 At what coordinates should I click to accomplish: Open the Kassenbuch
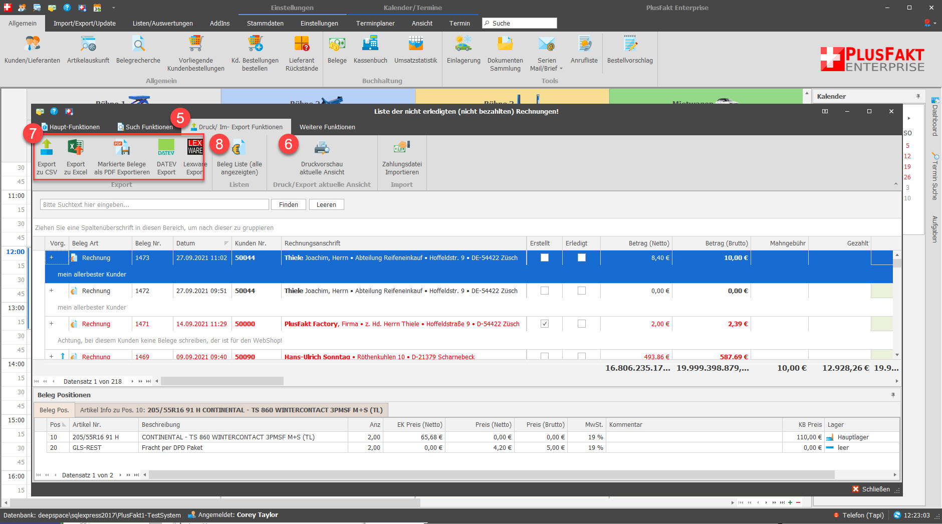click(x=370, y=50)
